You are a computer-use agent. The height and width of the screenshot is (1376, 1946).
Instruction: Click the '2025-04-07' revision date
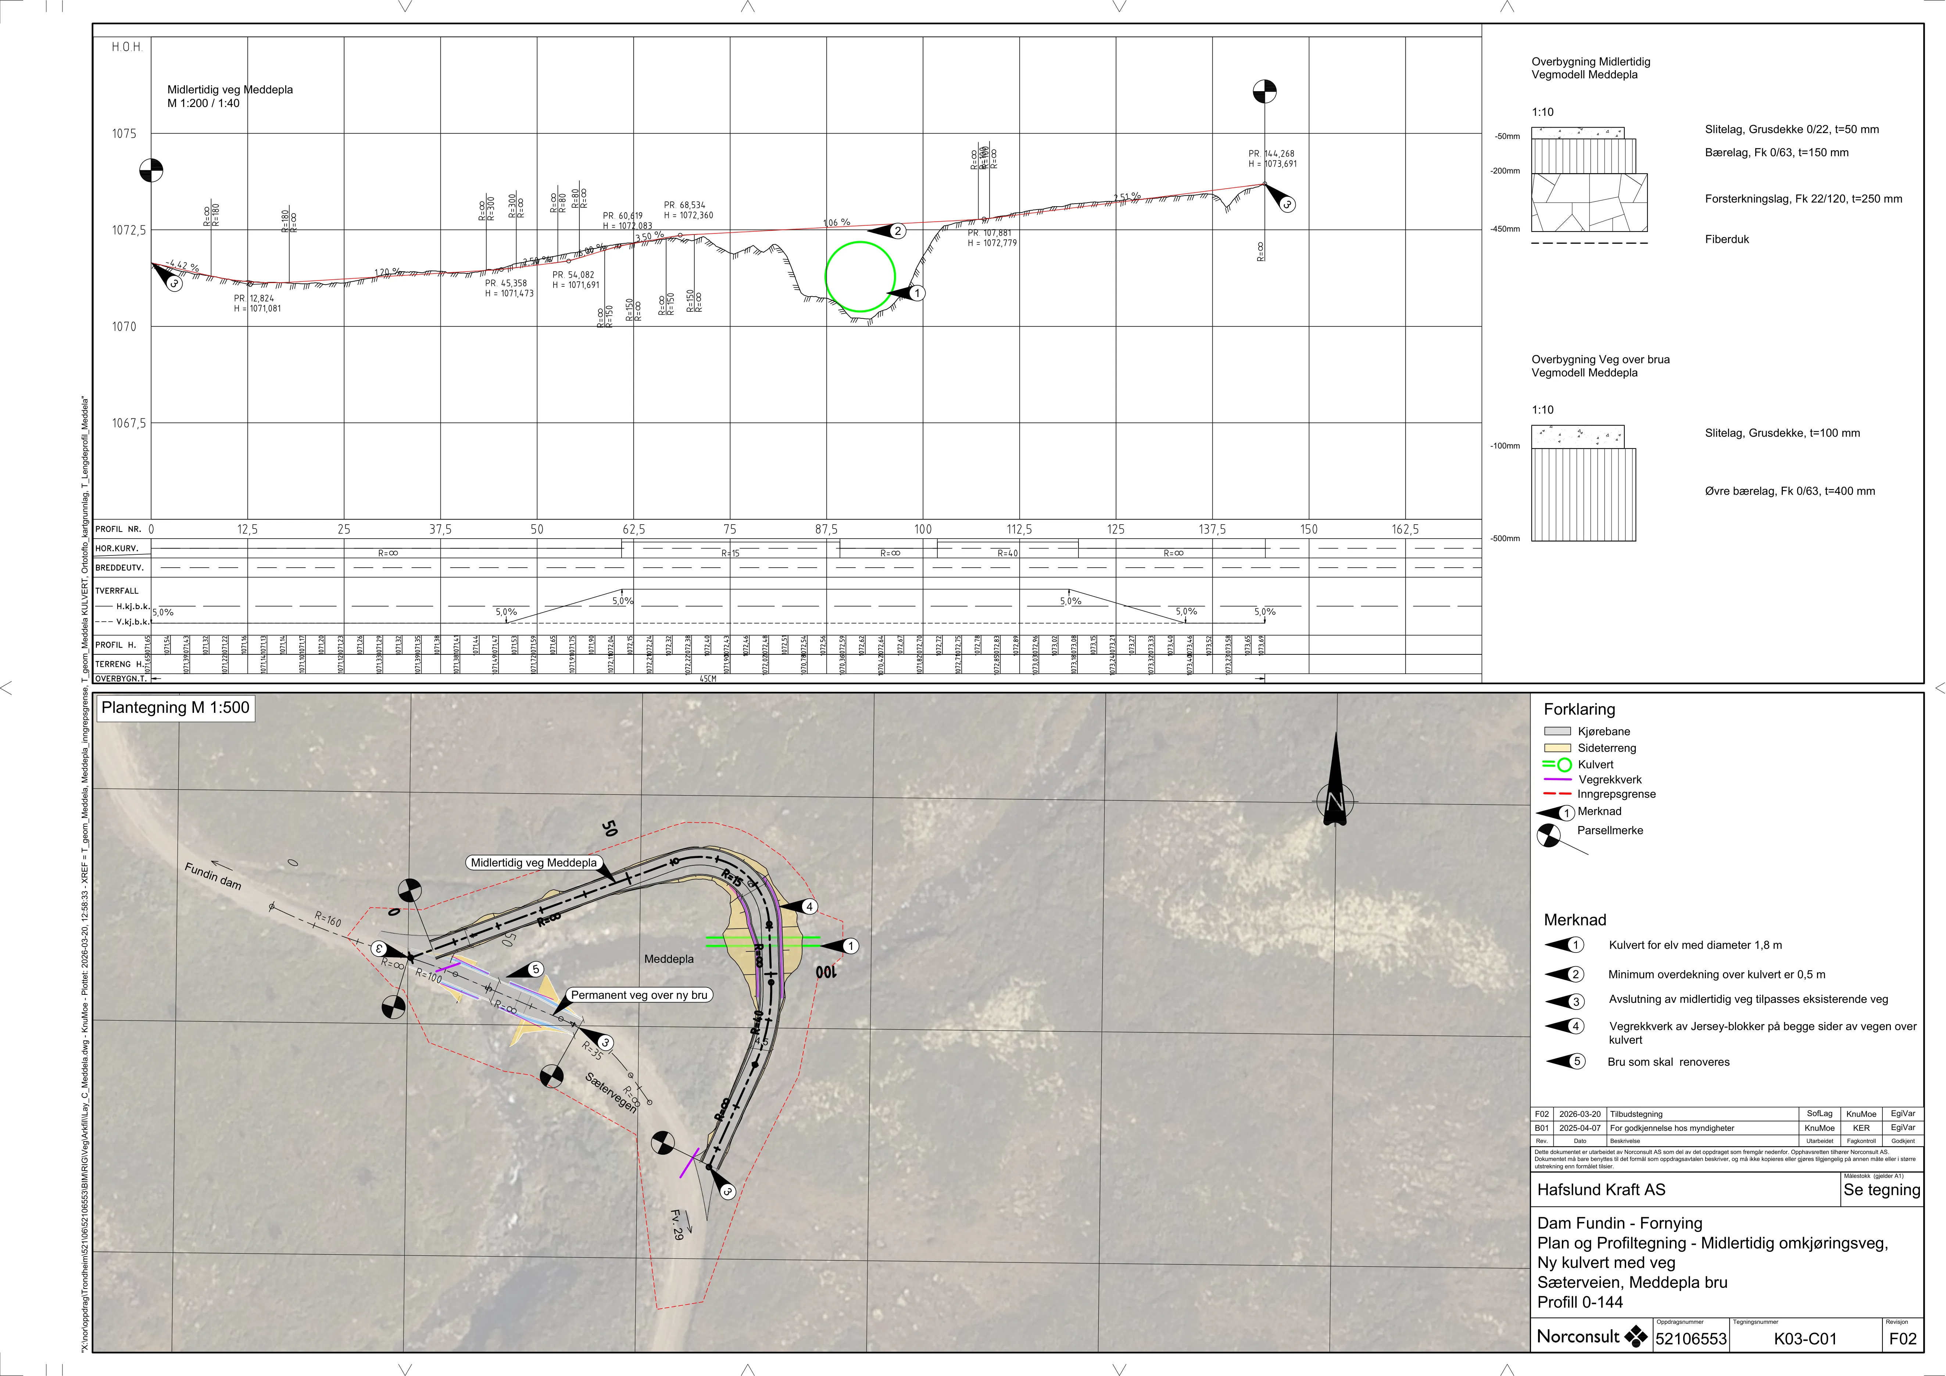(x=1580, y=1129)
